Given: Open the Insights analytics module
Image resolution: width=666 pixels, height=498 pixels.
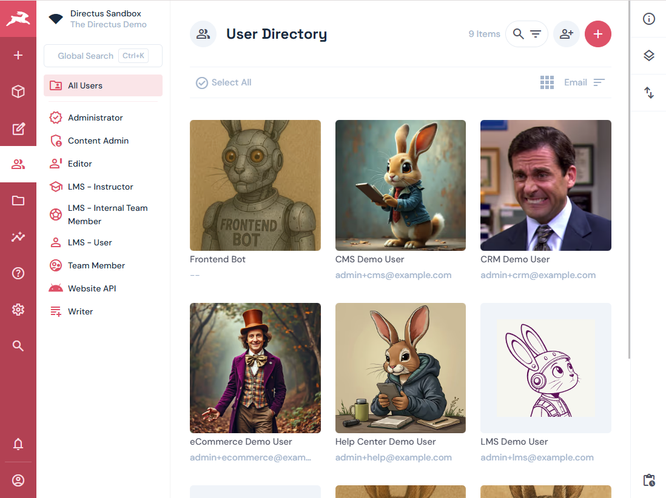Looking at the screenshot, I should [18, 237].
